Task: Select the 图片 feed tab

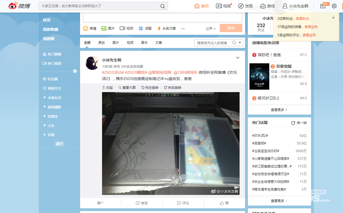Action: point(116,43)
